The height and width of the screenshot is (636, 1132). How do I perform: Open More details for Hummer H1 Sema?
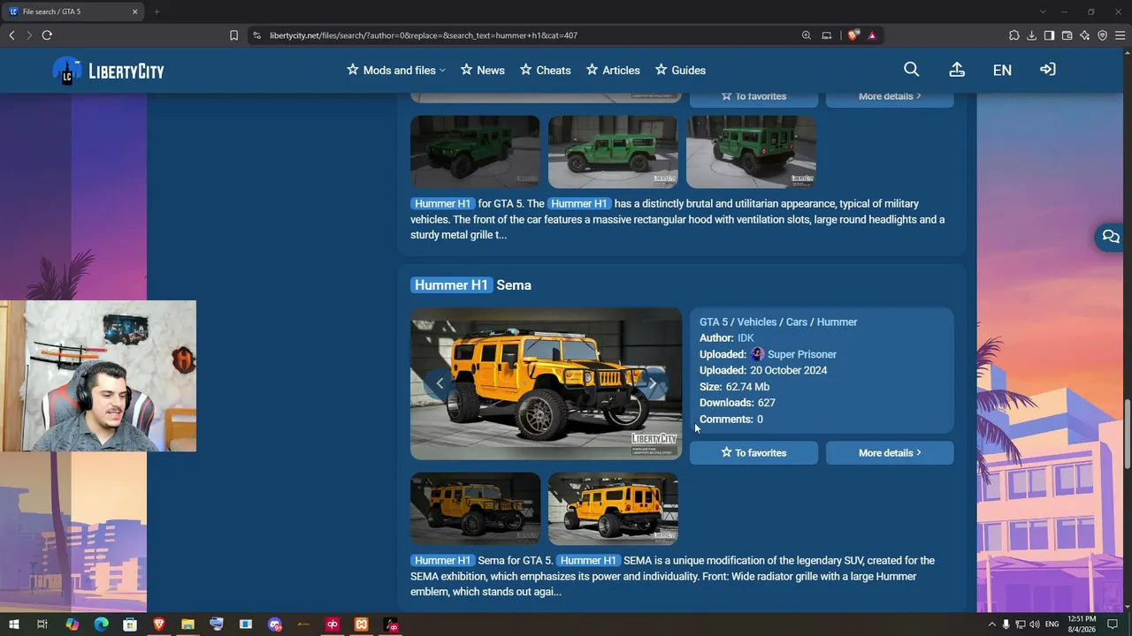click(x=890, y=452)
